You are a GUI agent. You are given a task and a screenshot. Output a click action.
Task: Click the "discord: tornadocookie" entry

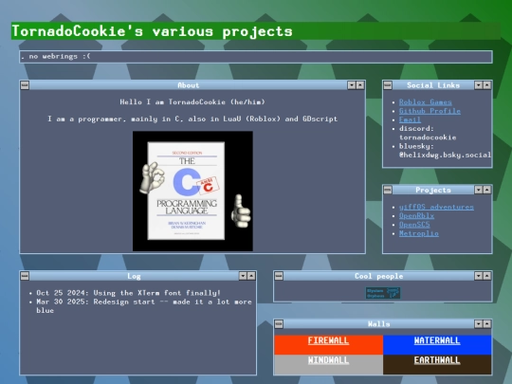[428, 133]
